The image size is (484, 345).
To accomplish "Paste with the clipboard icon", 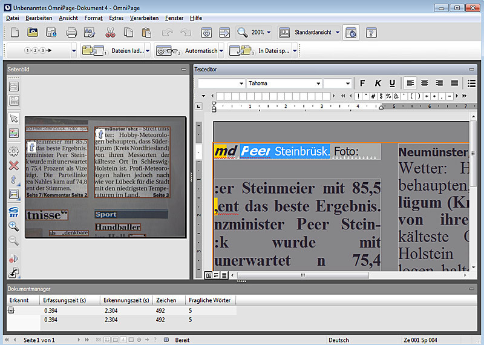I will coord(146,32).
